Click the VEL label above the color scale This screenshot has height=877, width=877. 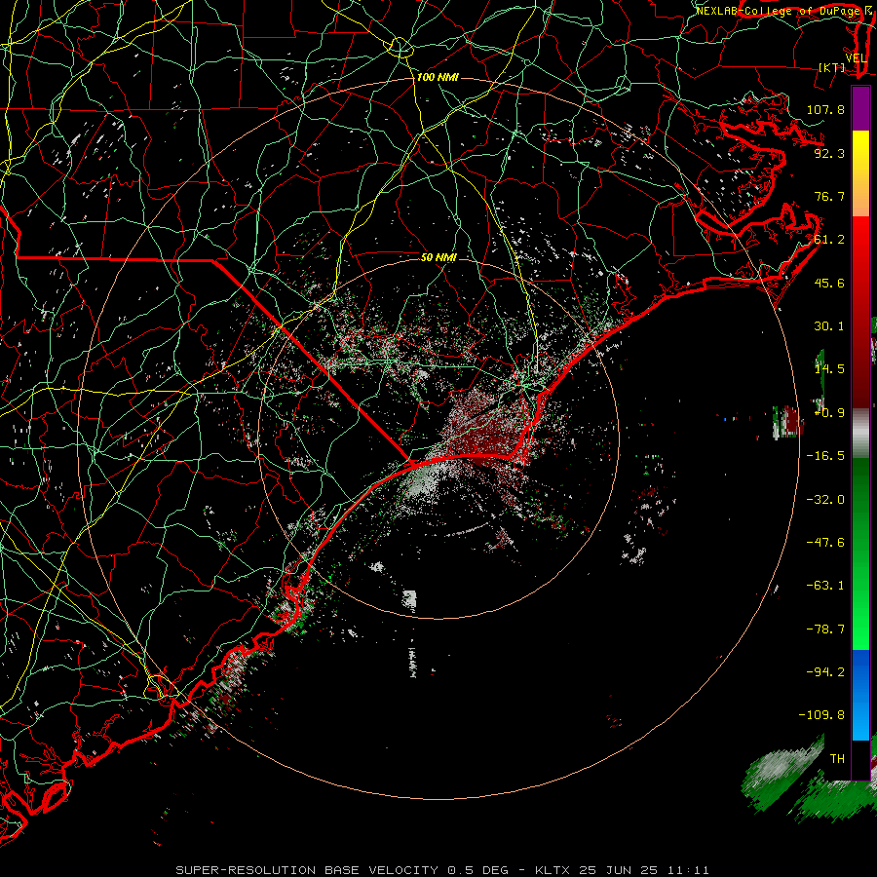click(856, 58)
